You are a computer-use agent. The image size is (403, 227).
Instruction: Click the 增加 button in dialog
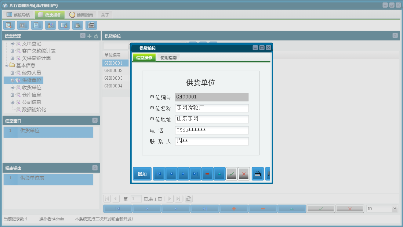[142, 174]
